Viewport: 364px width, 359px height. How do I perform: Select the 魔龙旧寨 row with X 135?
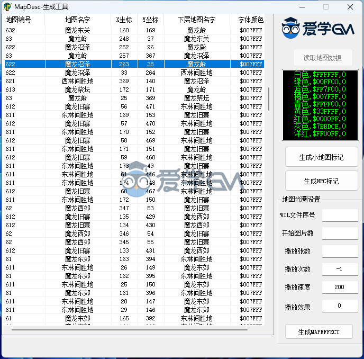(134, 217)
